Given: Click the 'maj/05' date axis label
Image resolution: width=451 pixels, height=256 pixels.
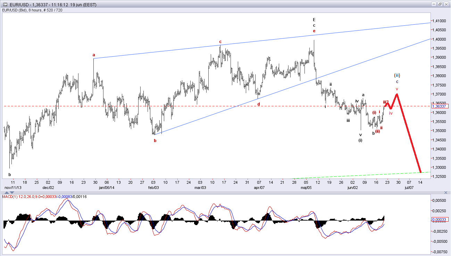Looking at the screenshot, I should coord(306,188).
